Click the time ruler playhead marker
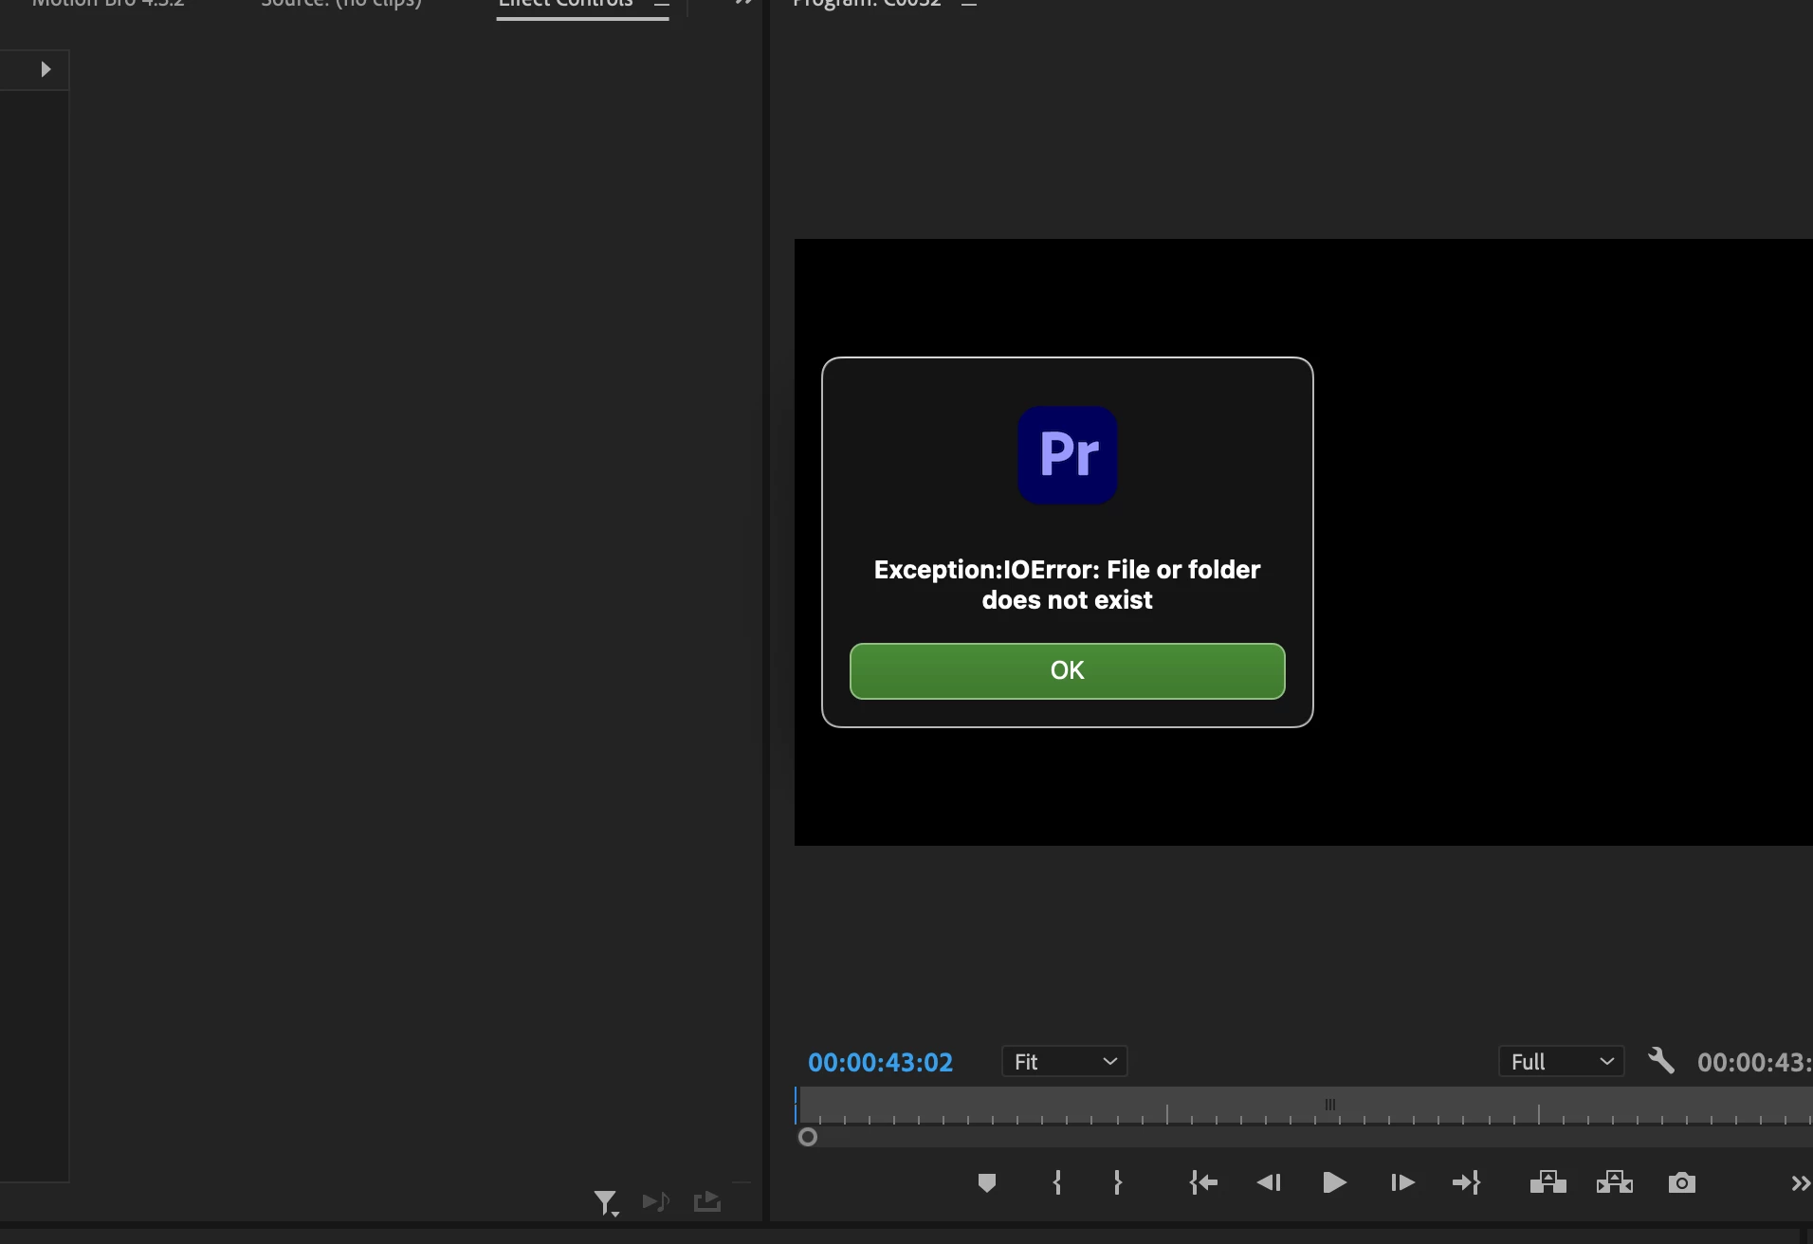 click(797, 1106)
